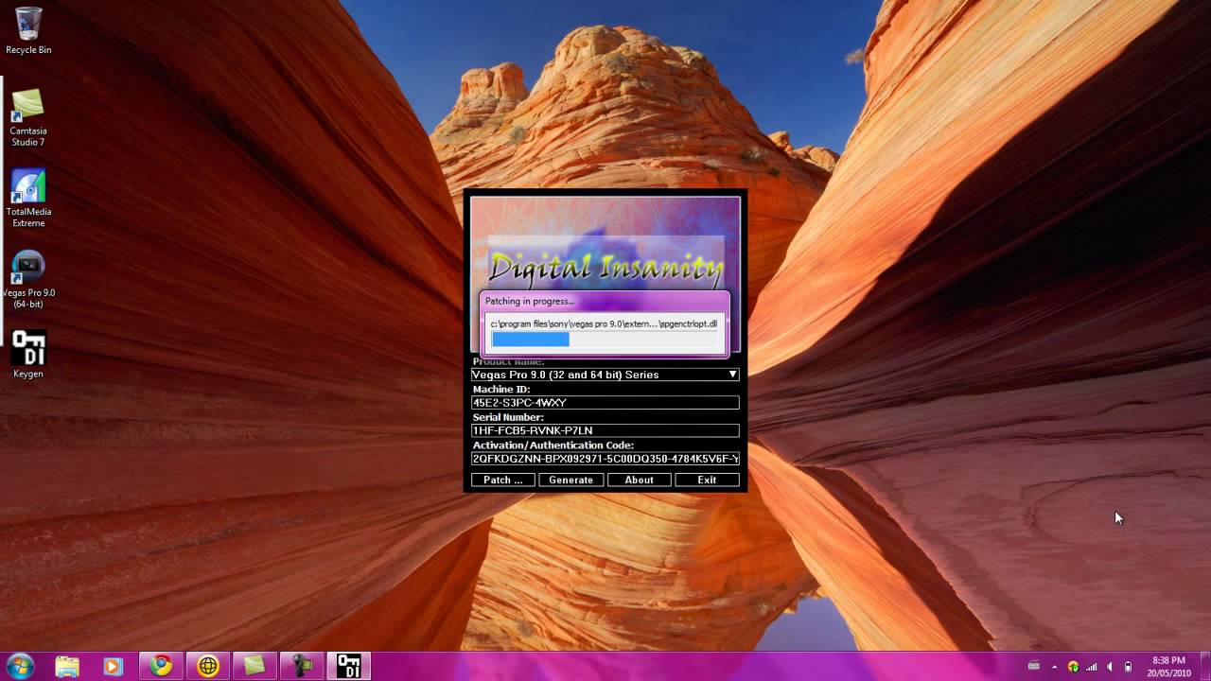Click the Machine ID input field
The height and width of the screenshot is (681, 1211).
[x=605, y=403]
